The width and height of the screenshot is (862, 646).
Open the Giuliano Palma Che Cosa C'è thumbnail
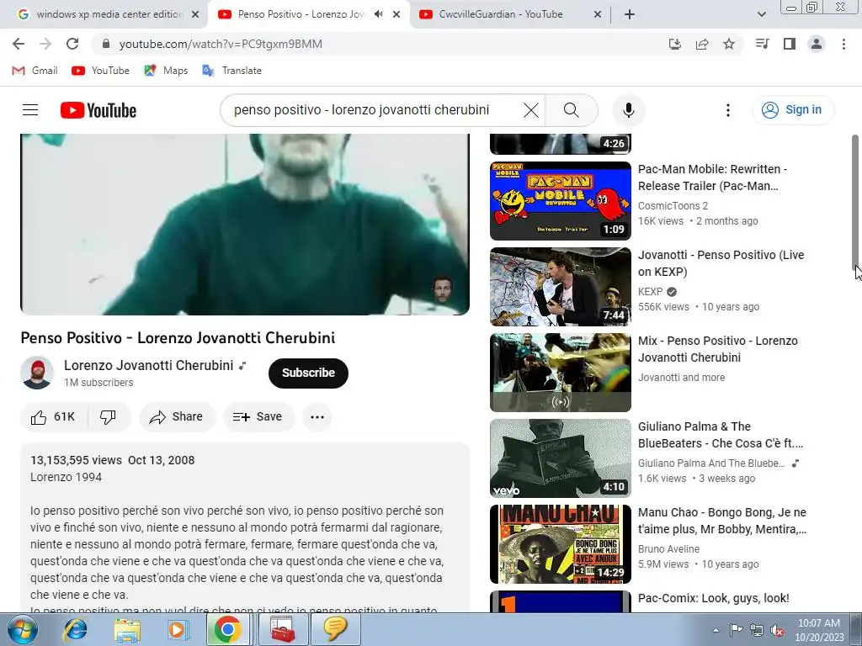560,458
